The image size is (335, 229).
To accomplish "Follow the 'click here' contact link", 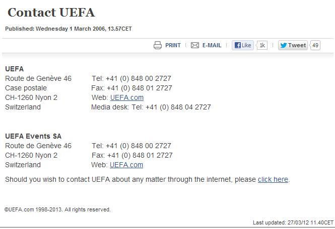I will [273, 179].
